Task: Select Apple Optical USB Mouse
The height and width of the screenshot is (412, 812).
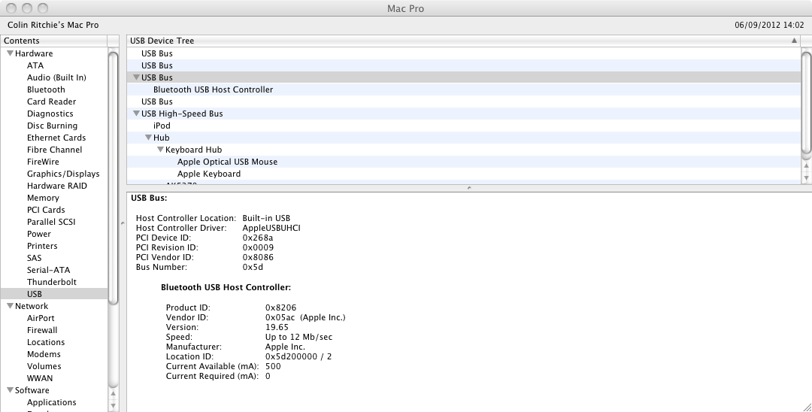Action: tap(227, 162)
